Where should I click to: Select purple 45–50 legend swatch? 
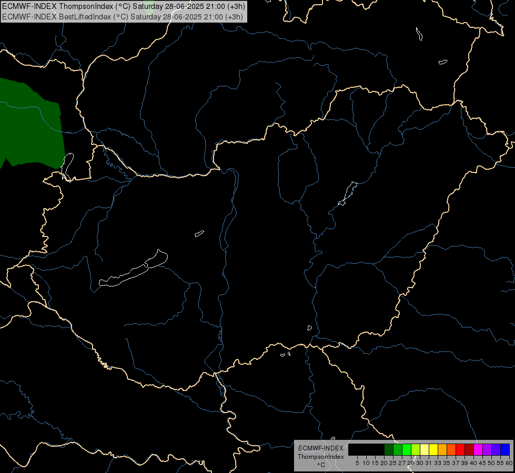[487, 450]
